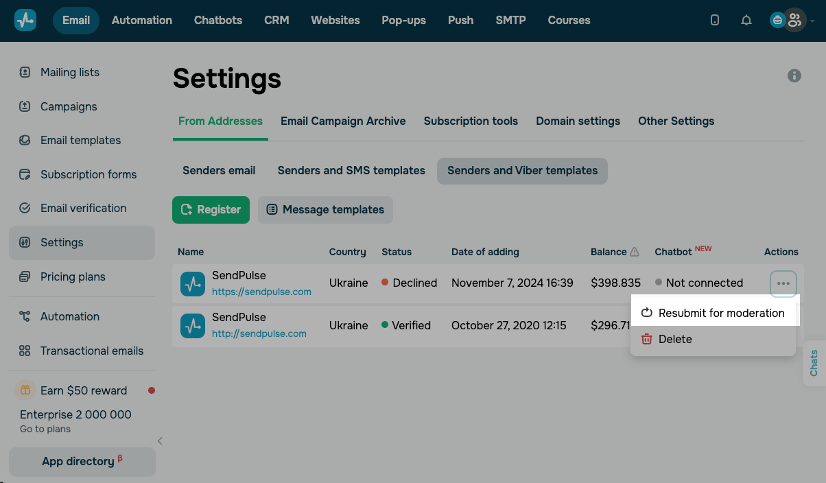Open the Domain settings tab

pos(578,121)
